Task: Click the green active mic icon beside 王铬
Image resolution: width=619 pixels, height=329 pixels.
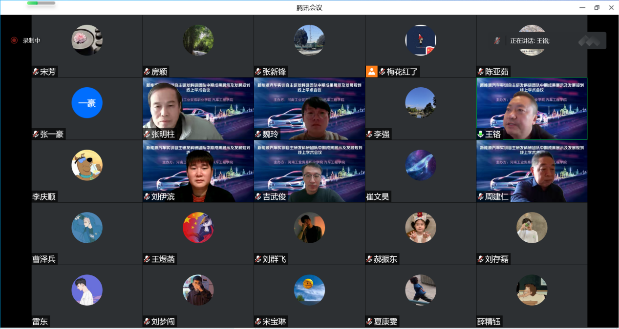Action: coord(481,134)
